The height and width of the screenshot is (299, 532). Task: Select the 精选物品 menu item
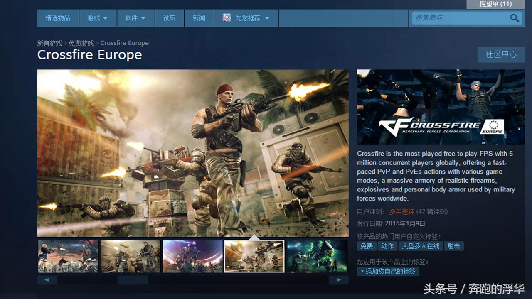[58, 18]
